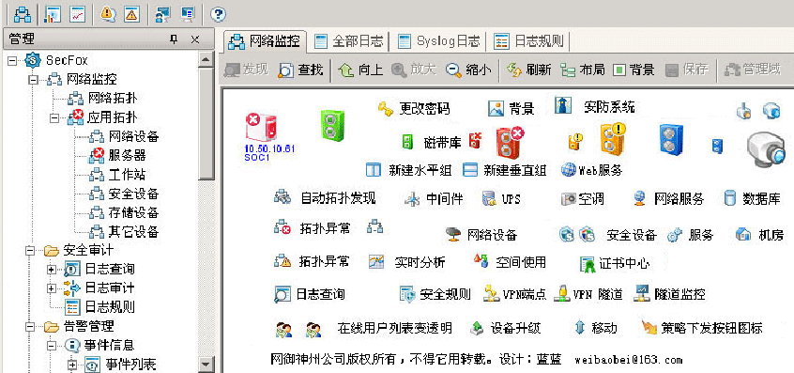Click the orange server with warning badge

(613, 138)
